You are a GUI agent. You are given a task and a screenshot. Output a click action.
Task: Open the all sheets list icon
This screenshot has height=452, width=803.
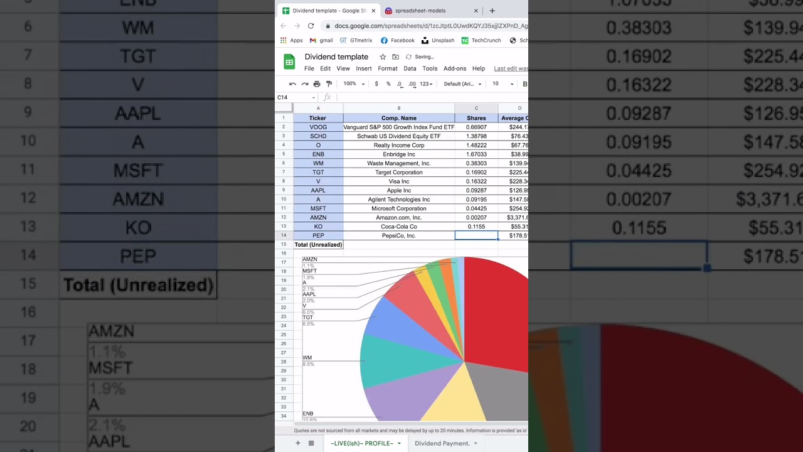[x=311, y=443]
